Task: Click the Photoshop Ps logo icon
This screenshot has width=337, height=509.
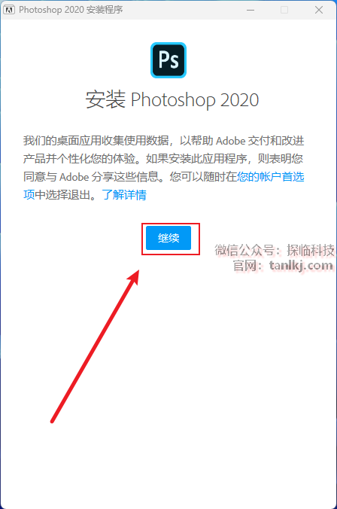Action: click(x=168, y=60)
